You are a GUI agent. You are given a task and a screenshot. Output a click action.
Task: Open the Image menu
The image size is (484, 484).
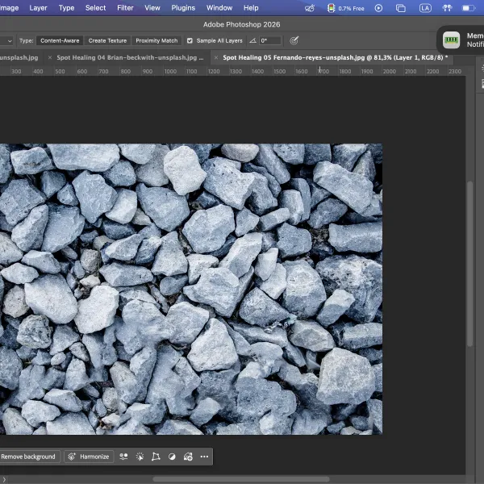click(x=9, y=8)
